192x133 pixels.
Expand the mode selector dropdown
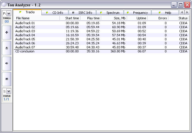pos(9,91)
